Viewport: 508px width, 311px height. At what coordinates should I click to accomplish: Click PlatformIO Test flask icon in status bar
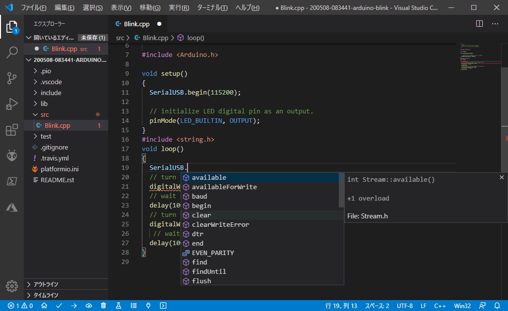[x=118, y=306]
